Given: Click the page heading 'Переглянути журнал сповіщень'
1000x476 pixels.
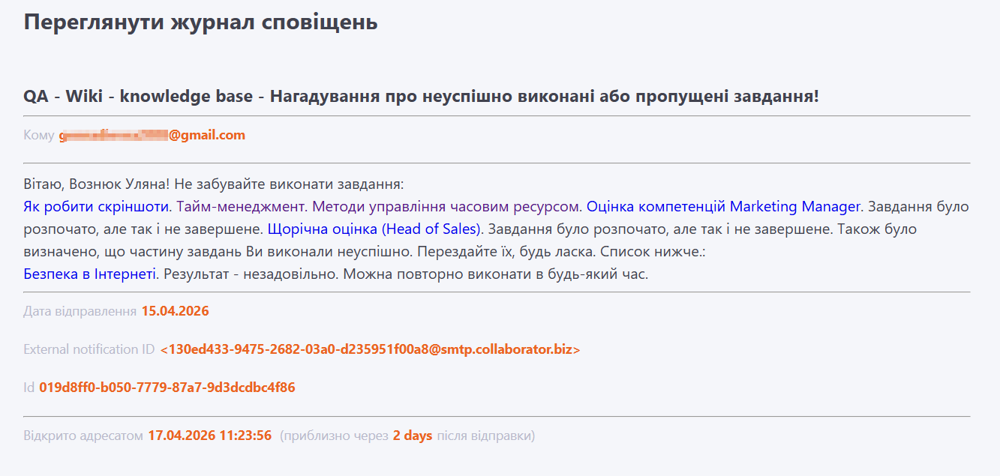Looking at the screenshot, I should tap(200, 22).
